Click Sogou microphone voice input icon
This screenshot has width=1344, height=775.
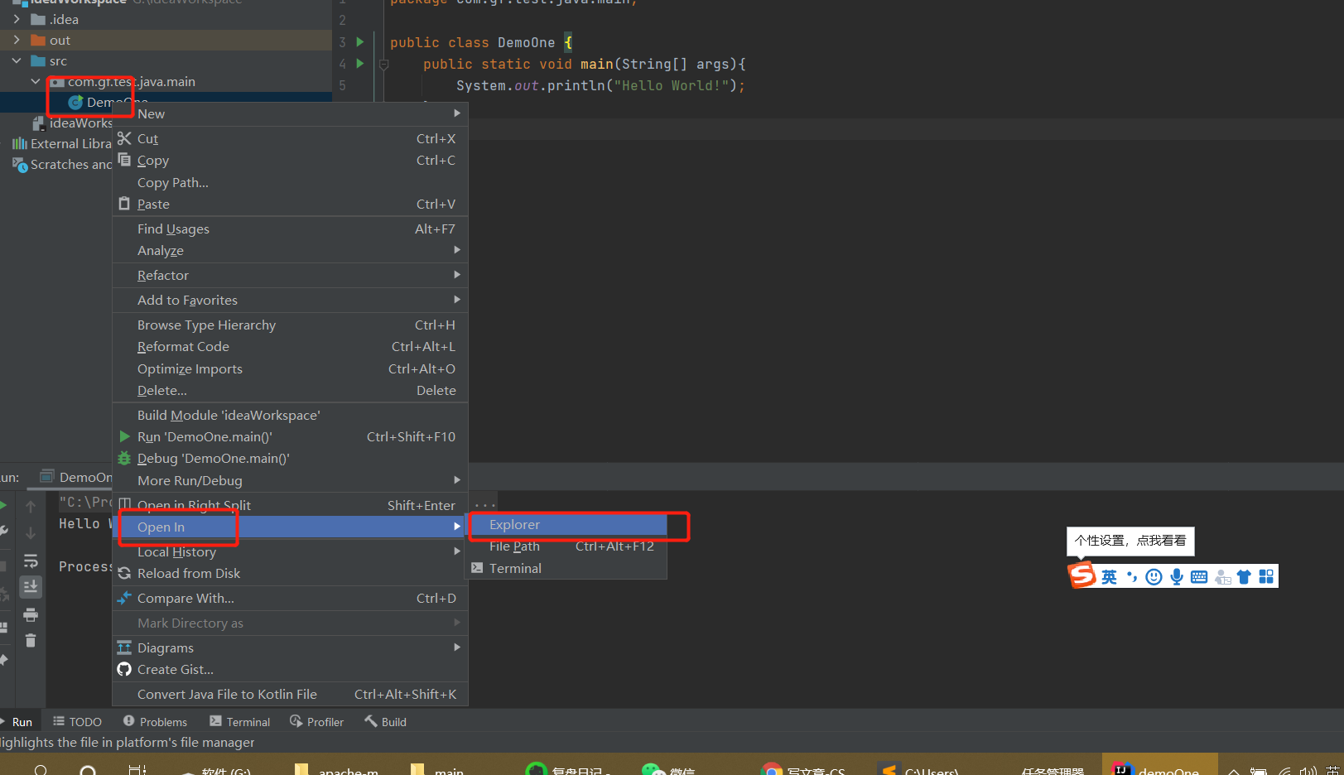(1177, 576)
